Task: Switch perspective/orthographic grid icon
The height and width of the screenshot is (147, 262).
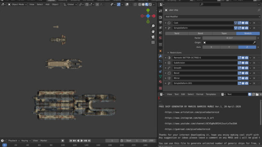Action: 153,42
